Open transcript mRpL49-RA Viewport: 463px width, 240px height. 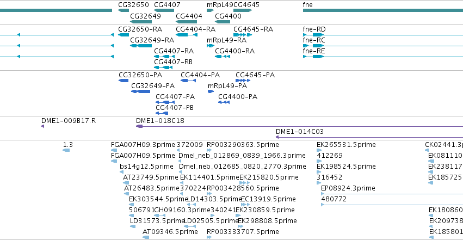pos(226,40)
